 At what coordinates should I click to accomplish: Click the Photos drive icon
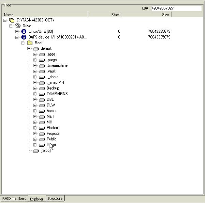(x=42, y=128)
